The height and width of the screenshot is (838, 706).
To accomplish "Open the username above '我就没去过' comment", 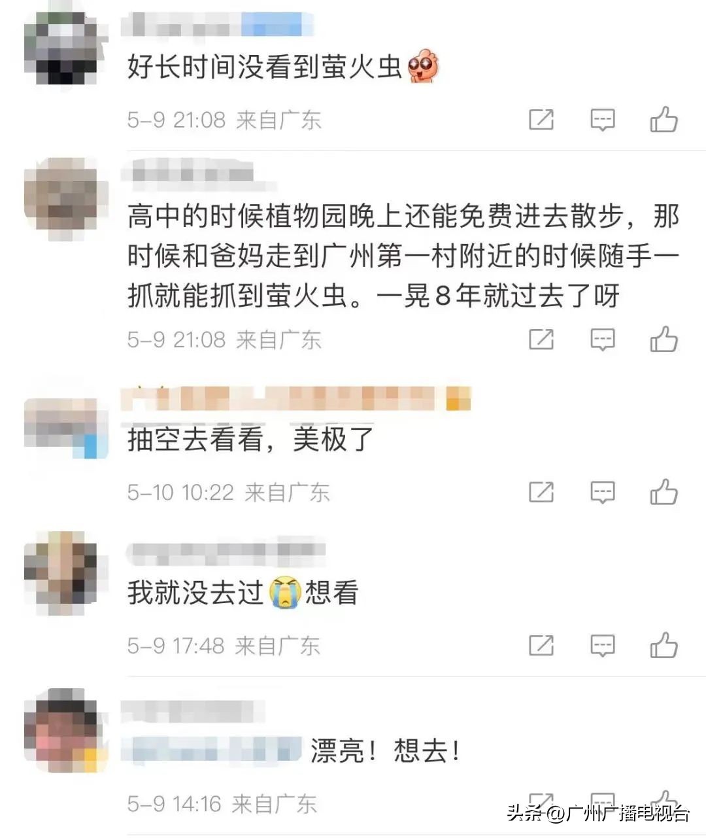I will (x=226, y=553).
